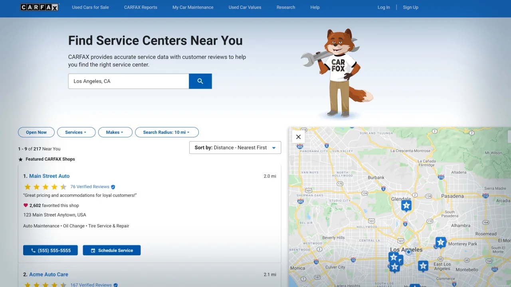Click the Sign Up link
This screenshot has height=287, width=511.
[x=410, y=7]
